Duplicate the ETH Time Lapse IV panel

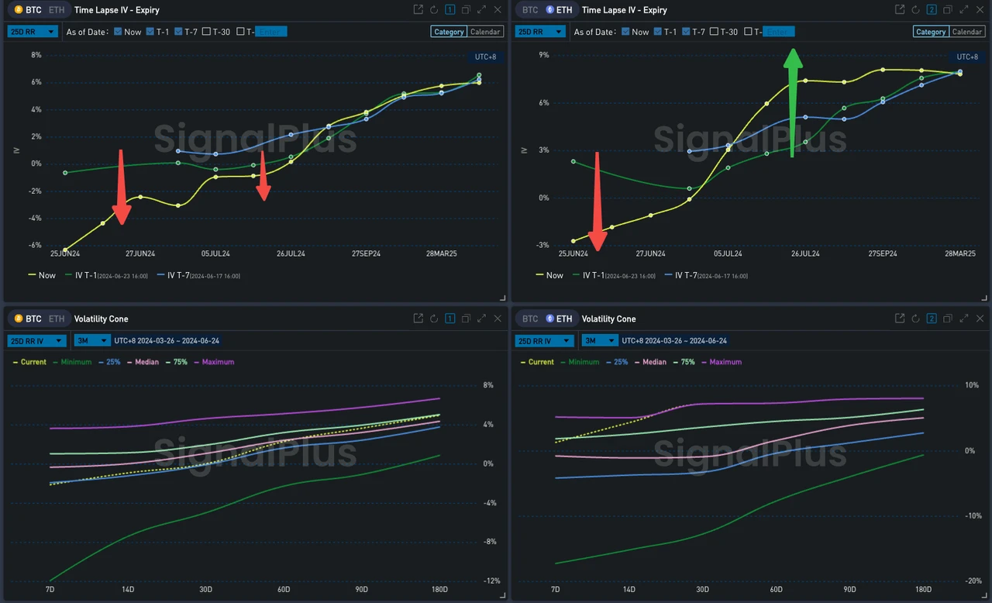tap(948, 10)
